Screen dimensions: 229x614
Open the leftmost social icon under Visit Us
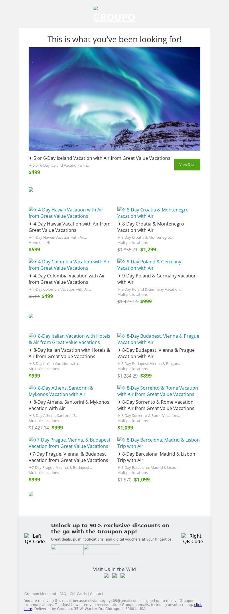pos(106,576)
